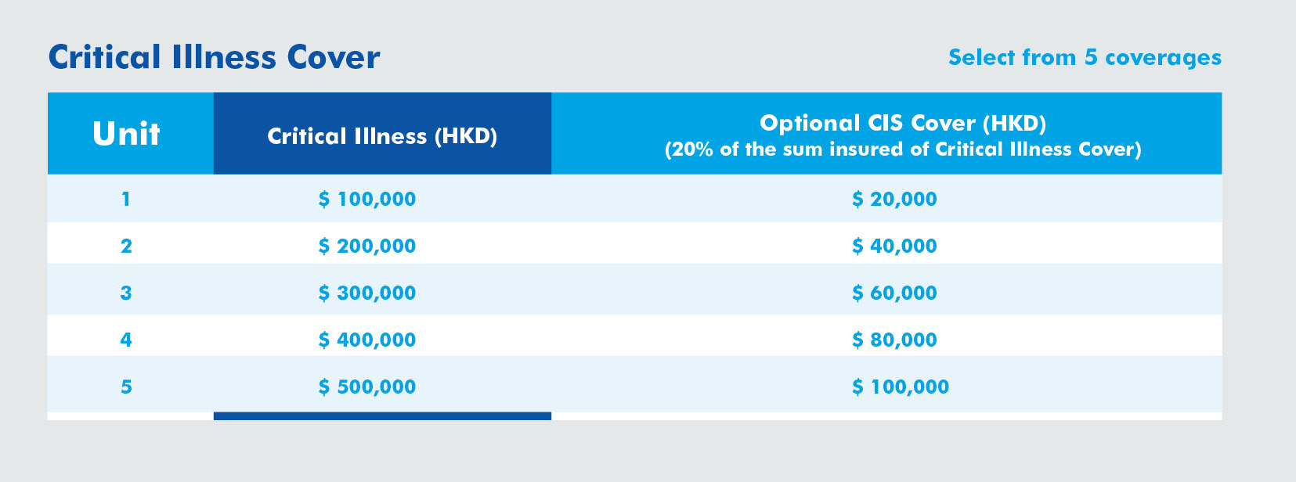Pick the $ 80,000 optional CIS cover

pos(894,340)
